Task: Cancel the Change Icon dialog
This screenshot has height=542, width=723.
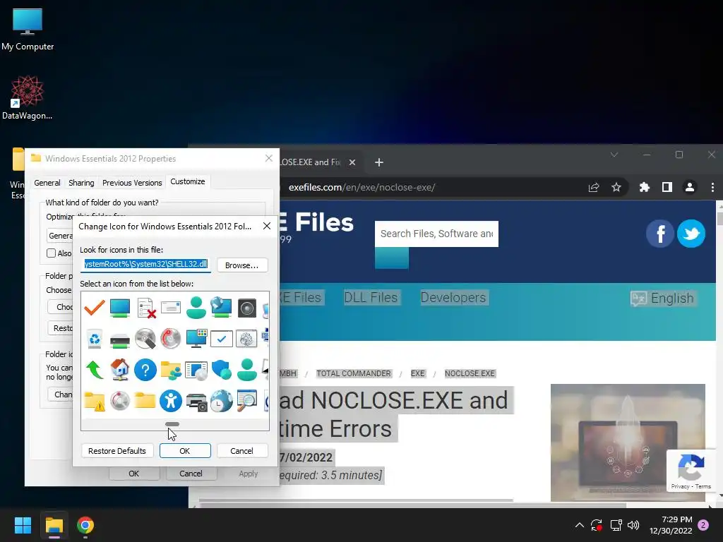Action: pos(241,451)
